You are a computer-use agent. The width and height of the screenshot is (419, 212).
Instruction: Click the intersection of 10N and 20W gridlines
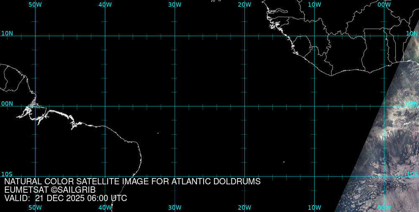click(245, 36)
